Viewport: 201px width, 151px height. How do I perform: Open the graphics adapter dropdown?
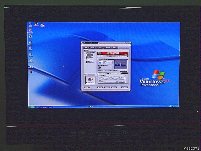pyautogui.click(x=117, y=56)
